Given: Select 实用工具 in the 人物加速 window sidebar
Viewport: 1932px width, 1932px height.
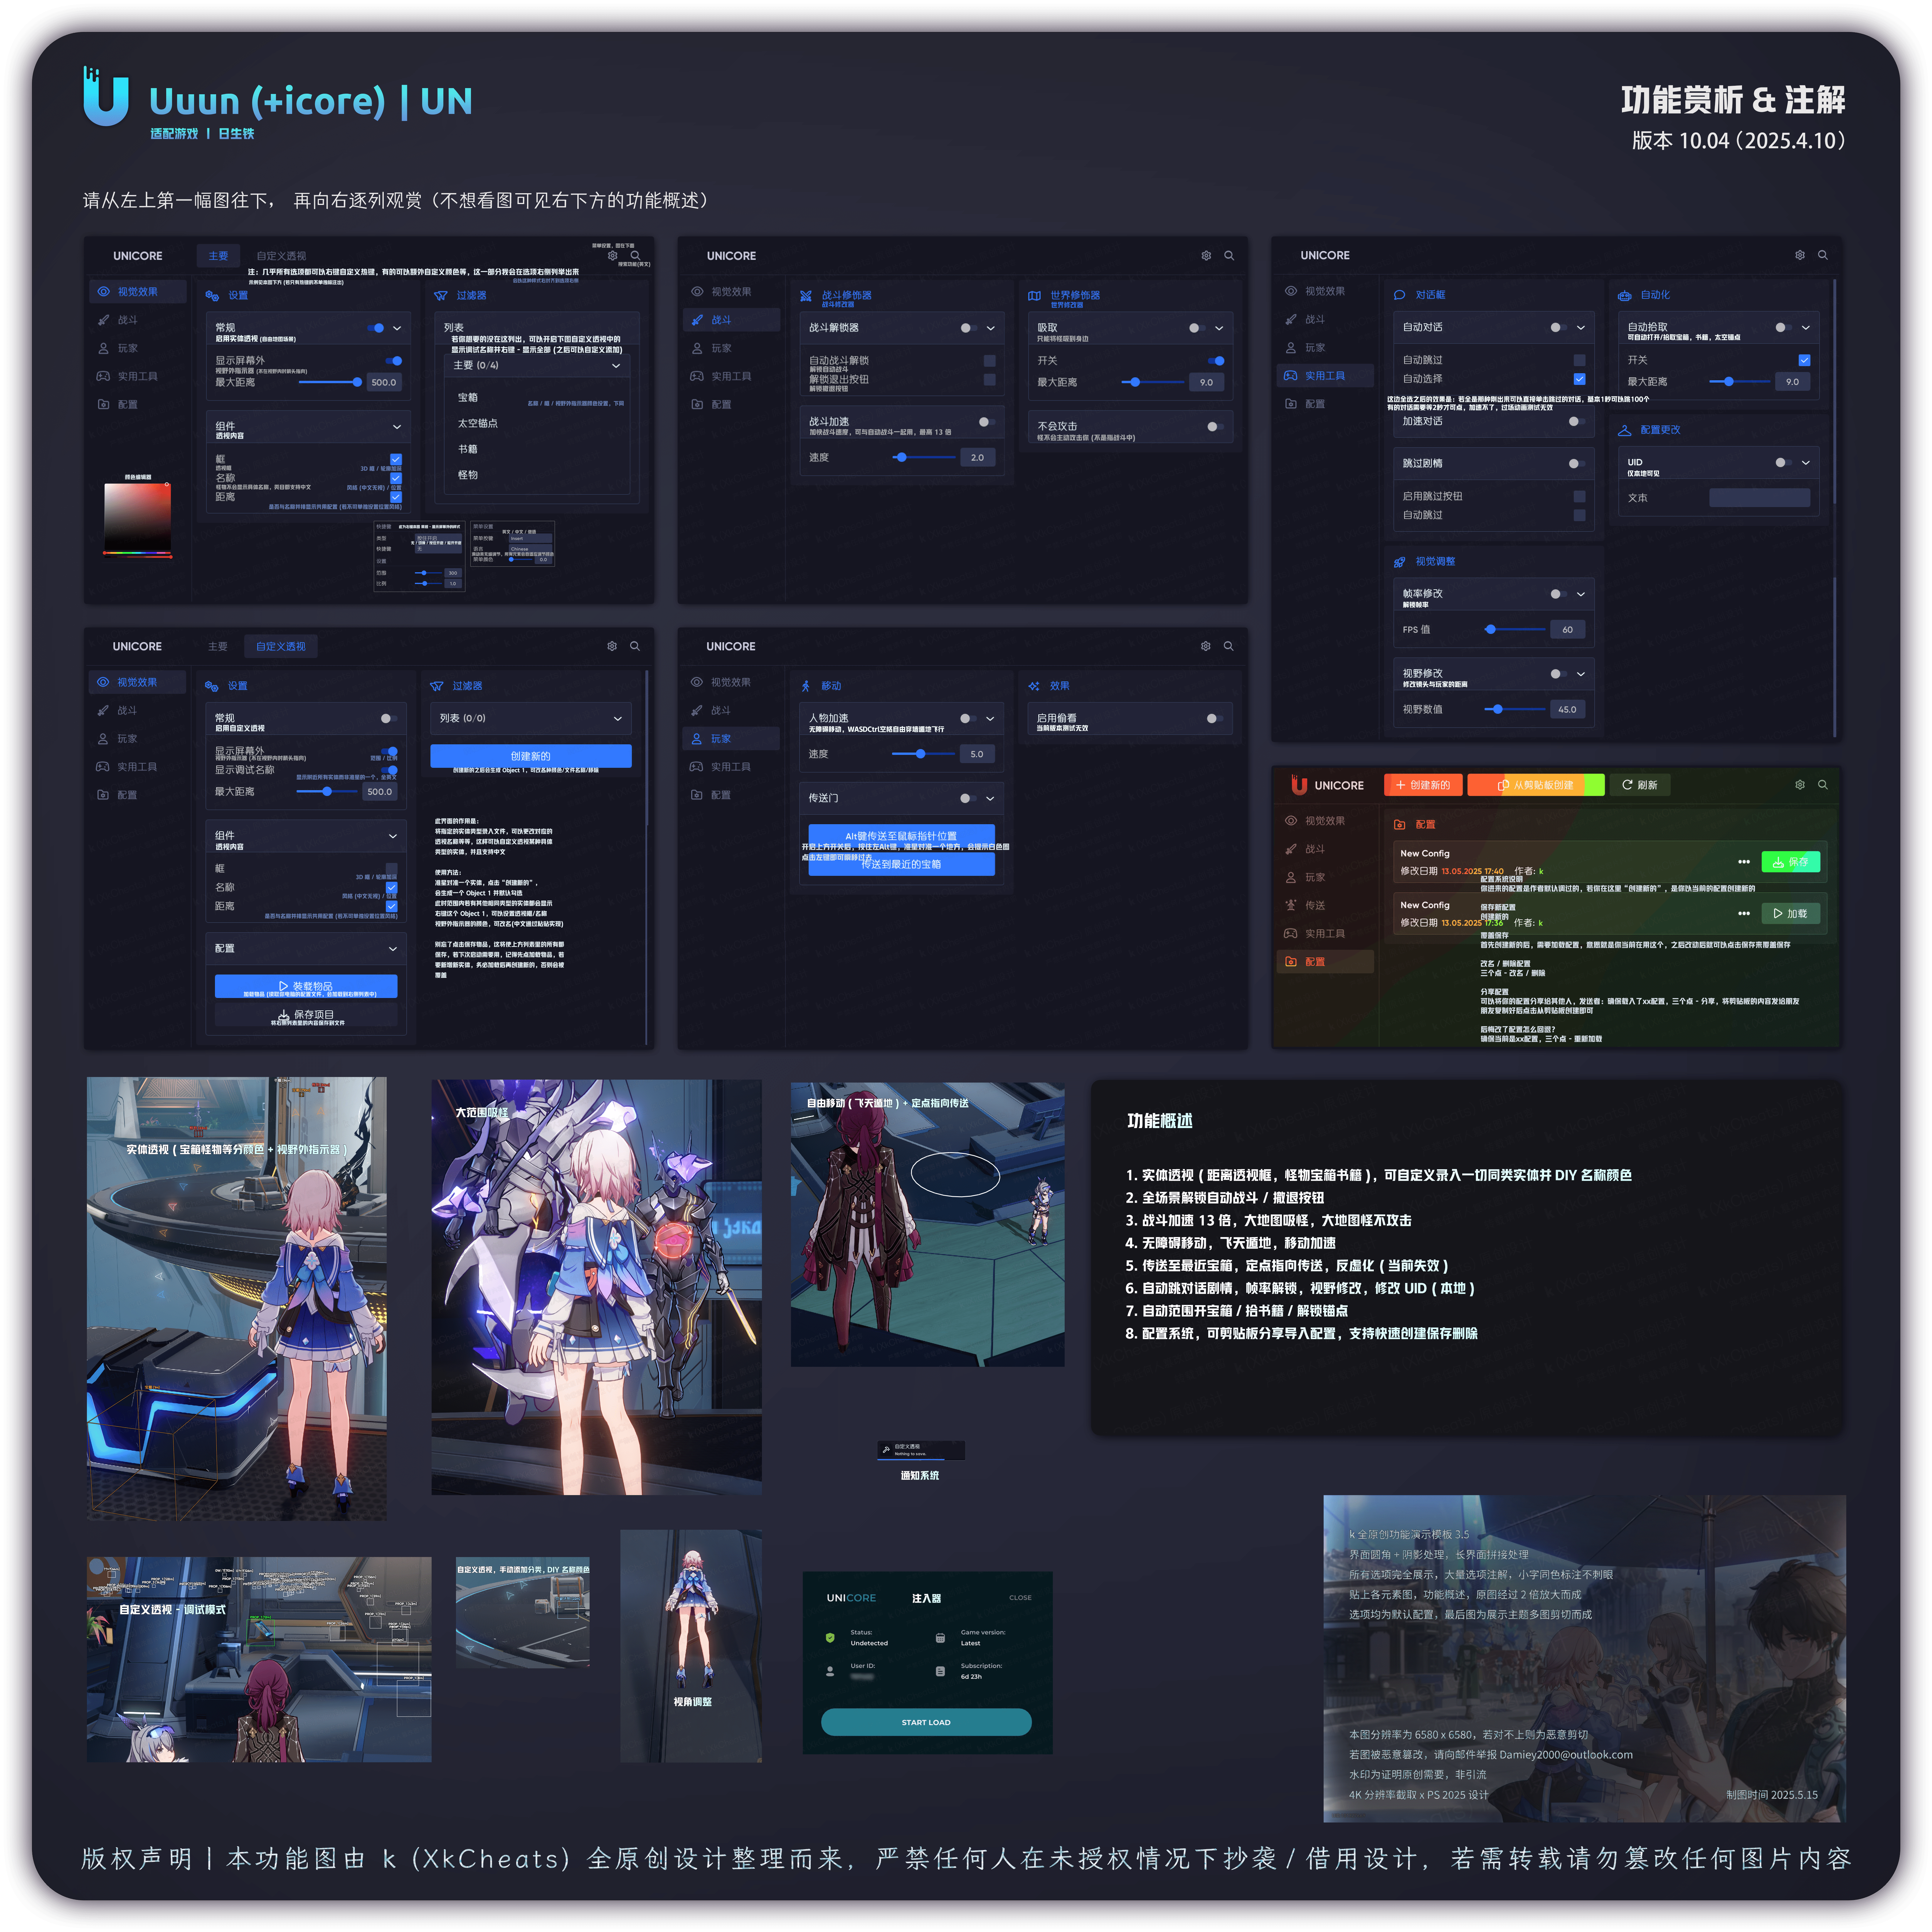Looking at the screenshot, I should point(731,767).
